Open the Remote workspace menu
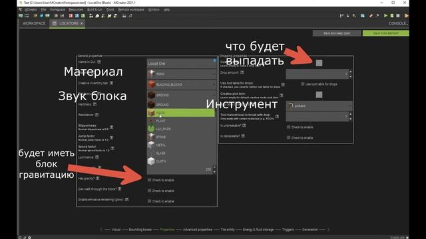This screenshot has height=239, width=426. point(131,9)
